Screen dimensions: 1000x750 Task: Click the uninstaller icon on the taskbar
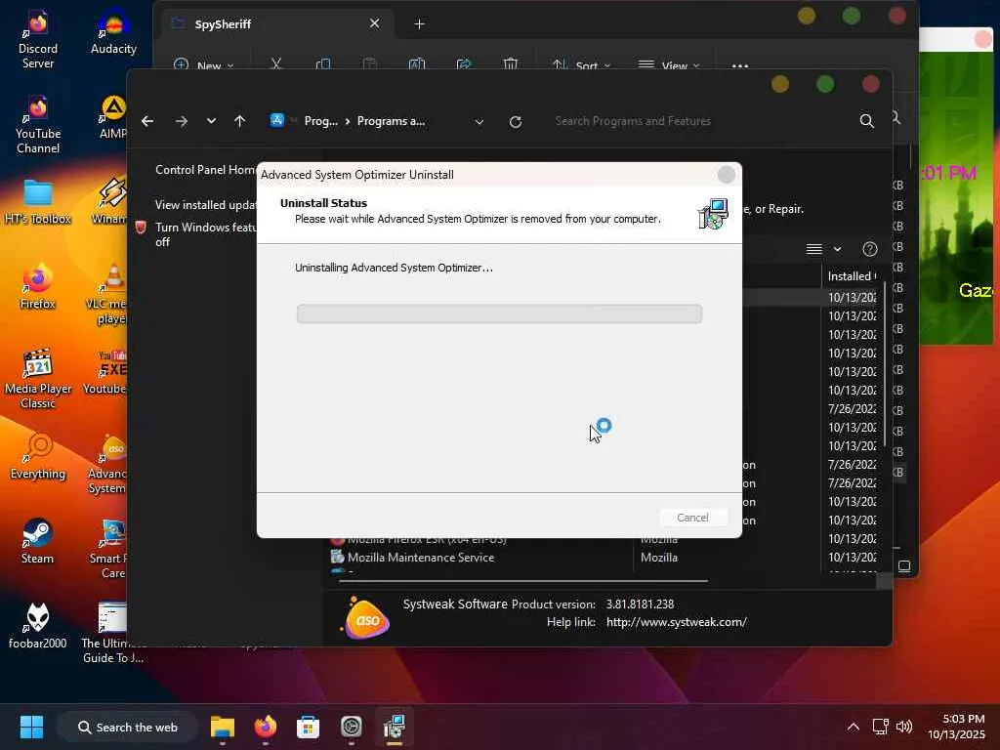[x=395, y=727]
